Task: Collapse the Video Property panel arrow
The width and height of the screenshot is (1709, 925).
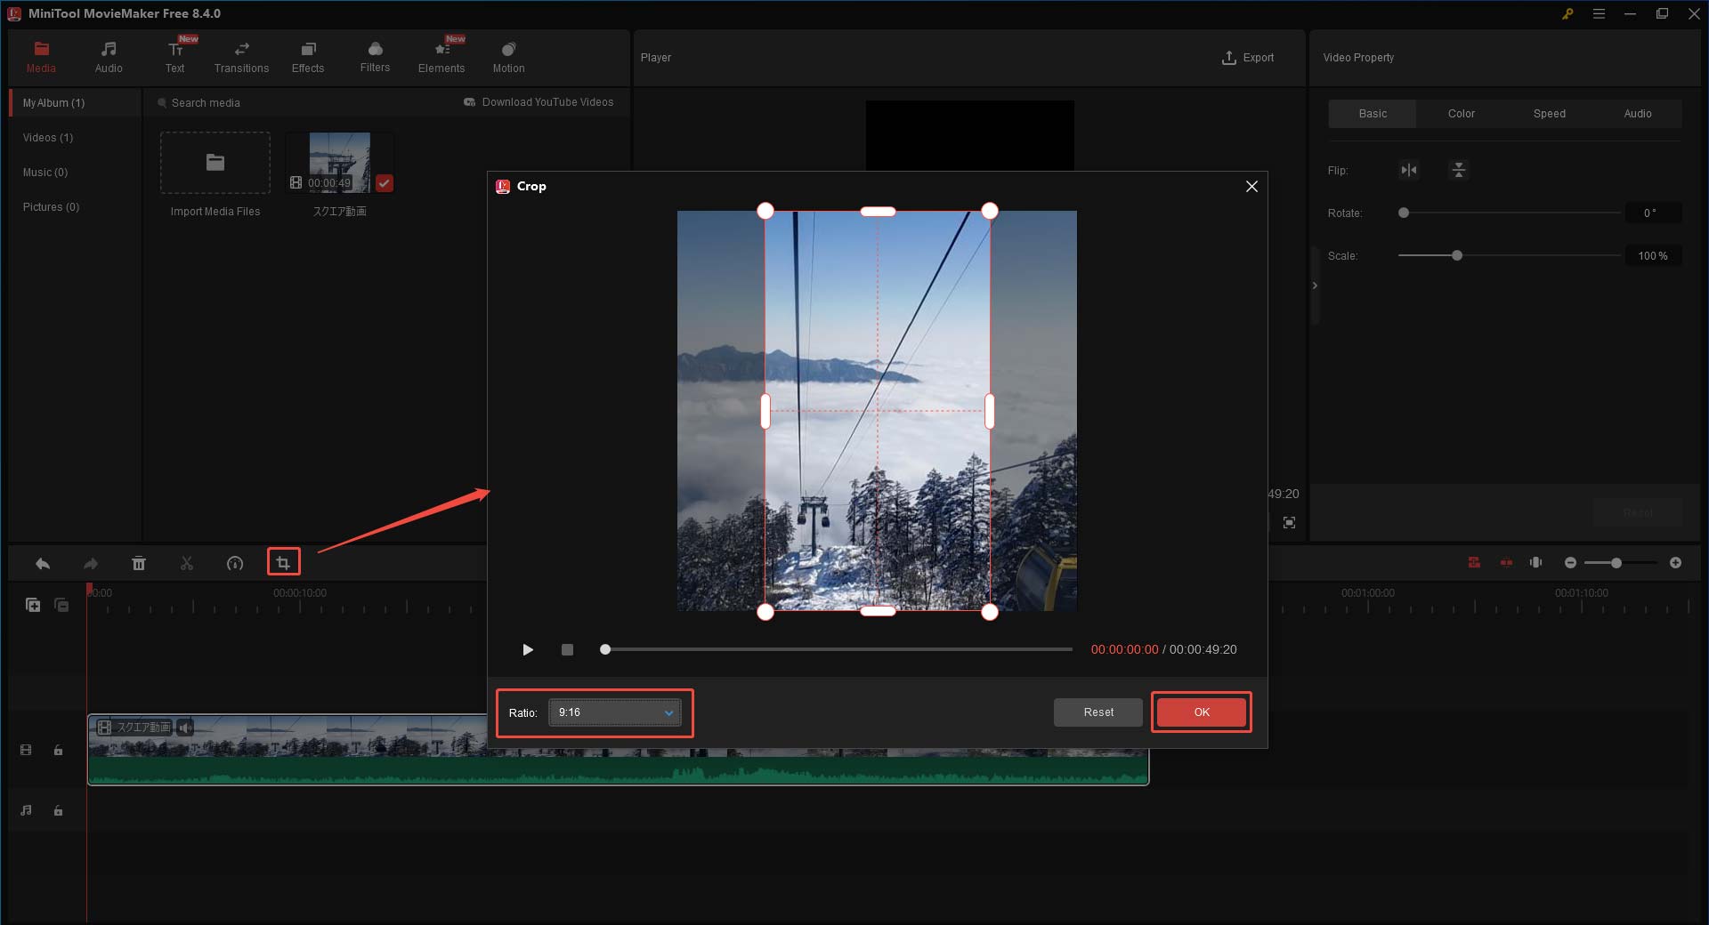Action: pyautogui.click(x=1315, y=285)
